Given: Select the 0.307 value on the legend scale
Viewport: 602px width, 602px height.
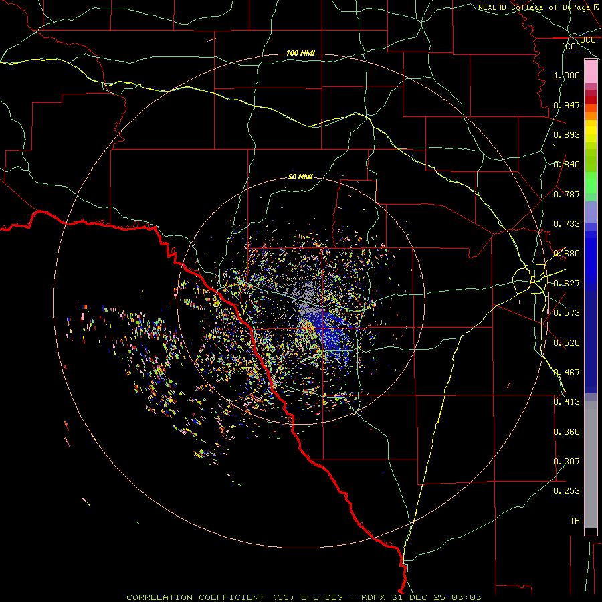Looking at the screenshot, I should coord(567,462).
